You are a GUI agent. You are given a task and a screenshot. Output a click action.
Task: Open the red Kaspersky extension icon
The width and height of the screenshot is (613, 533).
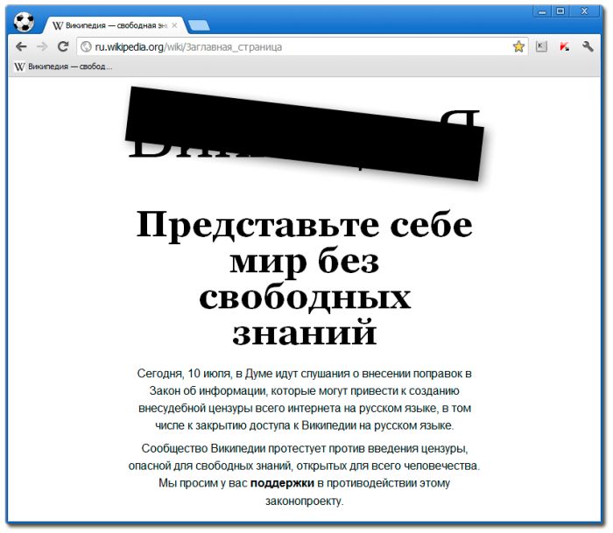(564, 47)
